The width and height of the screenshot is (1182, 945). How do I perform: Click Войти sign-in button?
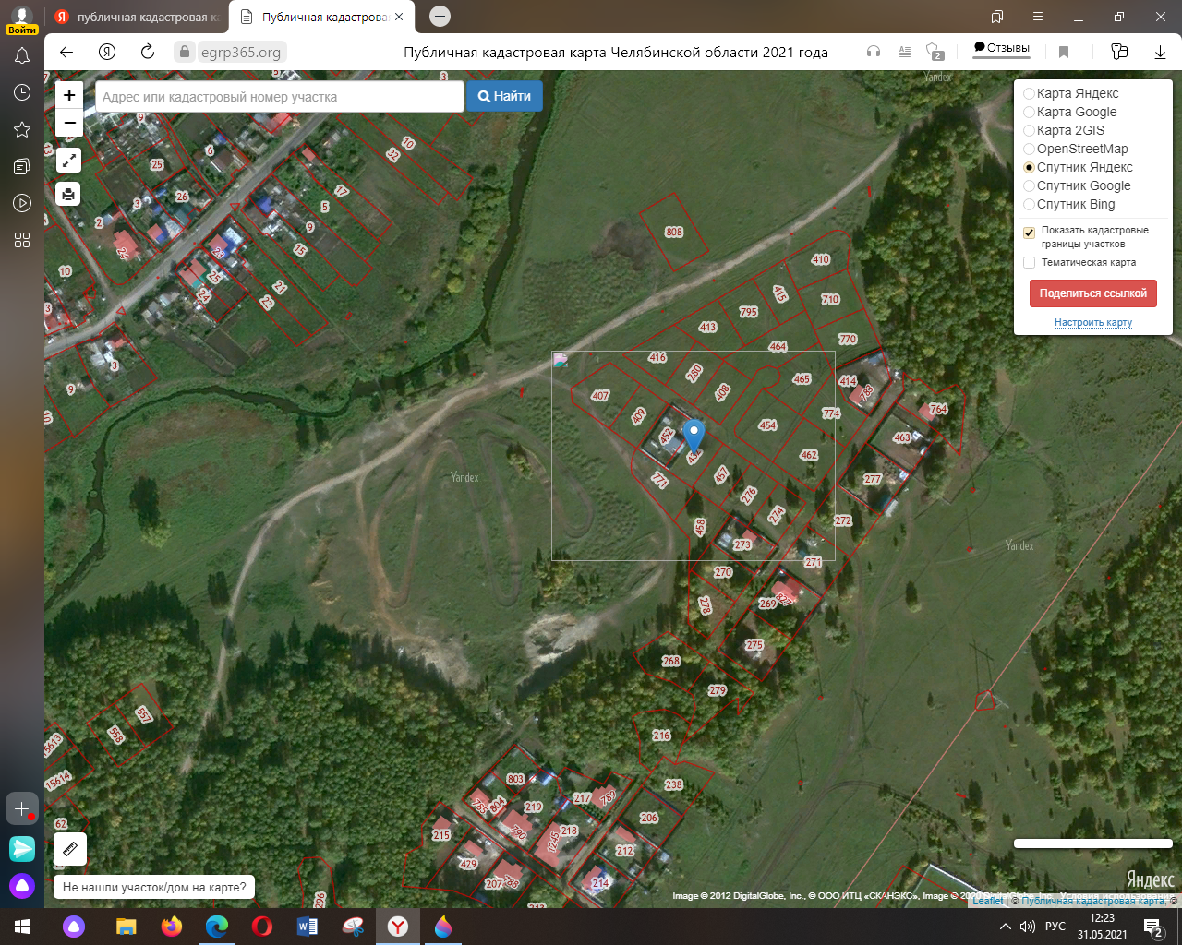point(22,30)
